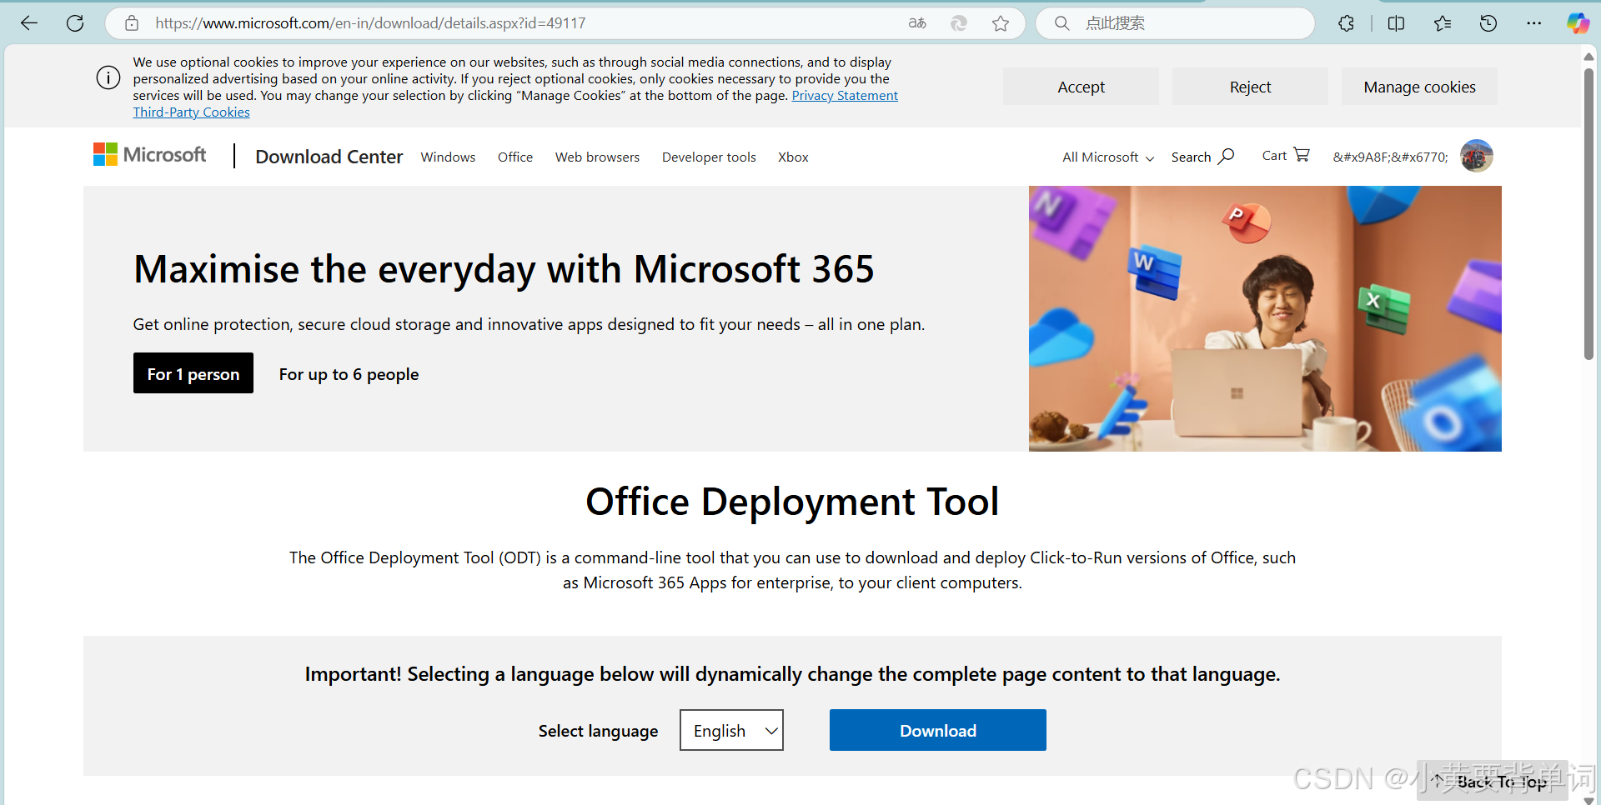This screenshot has height=805, width=1601.
Task: Open split screen view icon
Action: coord(1396,23)
